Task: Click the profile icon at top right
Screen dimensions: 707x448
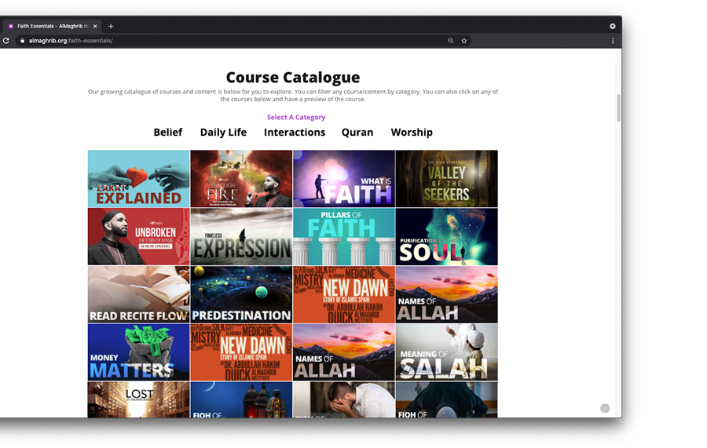Action: point(612,26)
